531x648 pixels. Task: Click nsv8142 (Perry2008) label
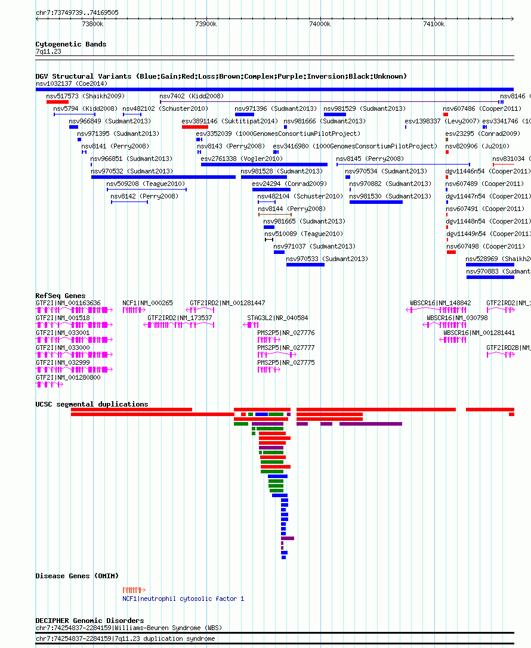pyautogui.click(x=144, y=196)
